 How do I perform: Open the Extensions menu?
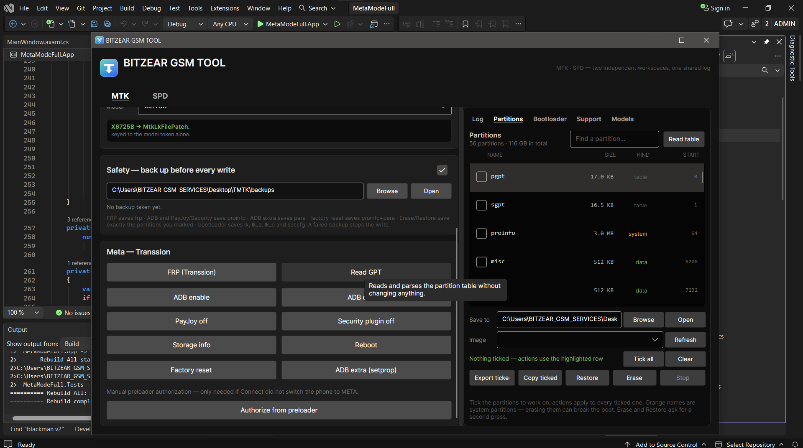(x=225, y=8)
